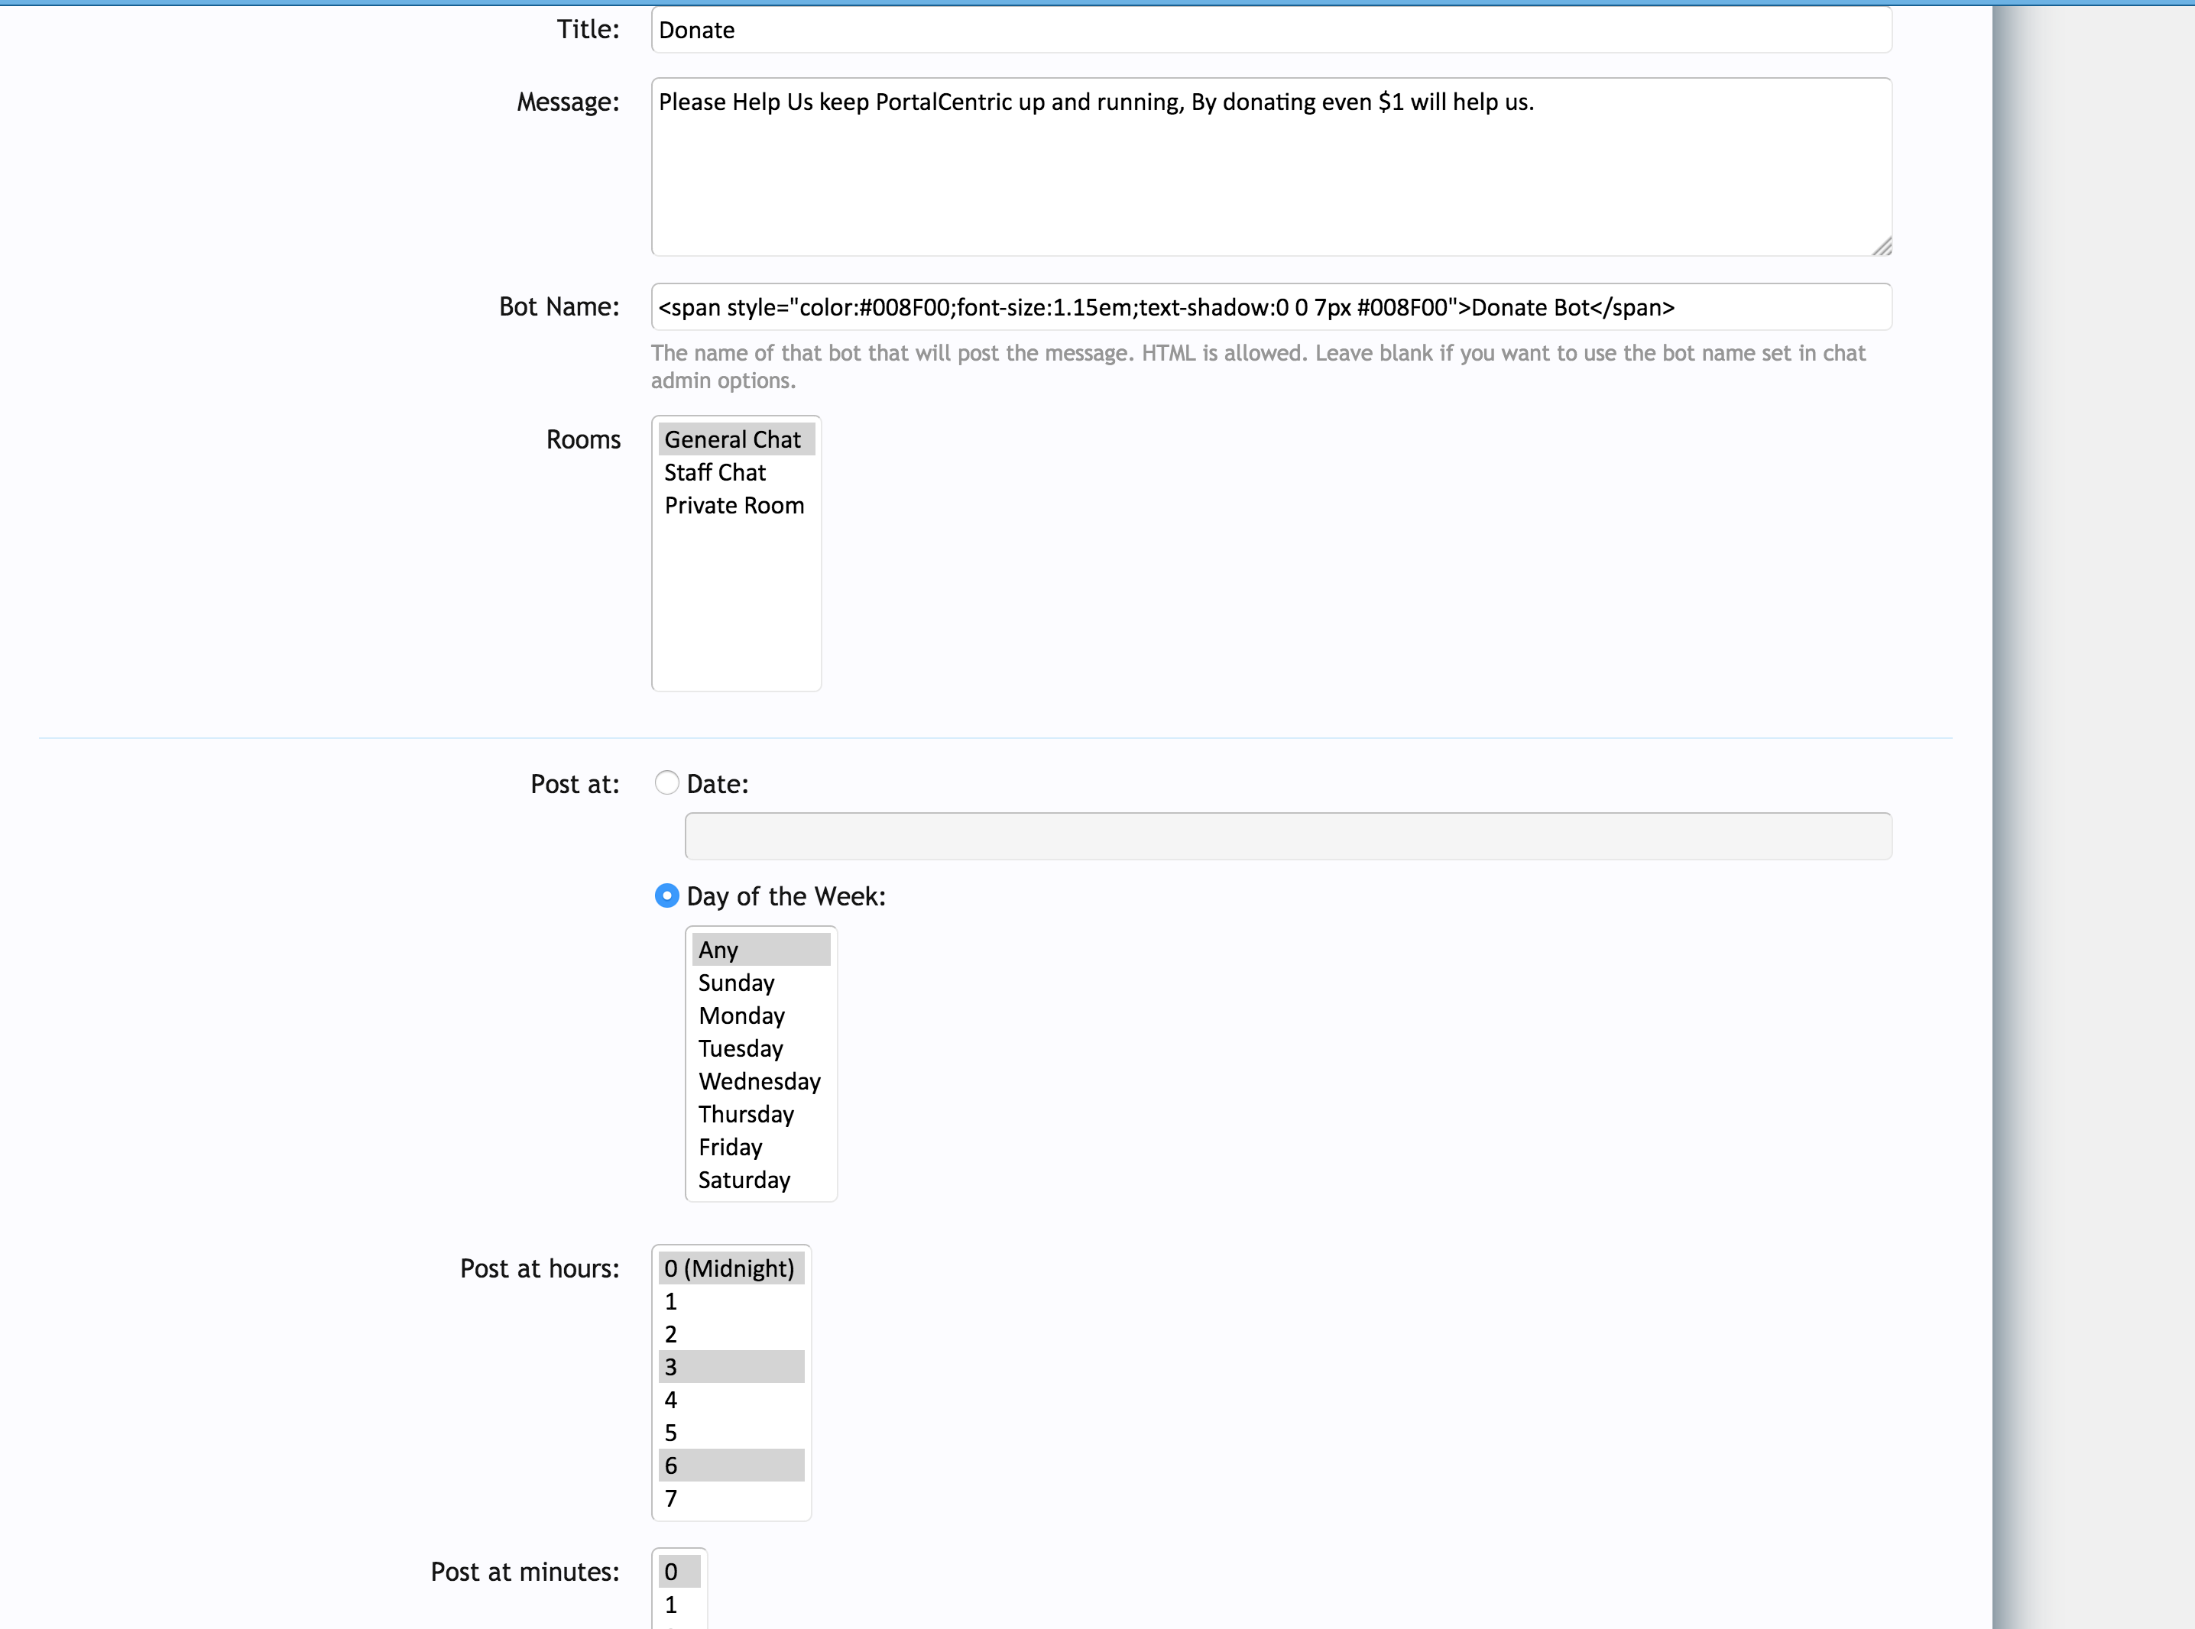Pick hour 7 in hours list
The width and height of the screenshot is (2195, 1629).
[x=672, y=1499]
